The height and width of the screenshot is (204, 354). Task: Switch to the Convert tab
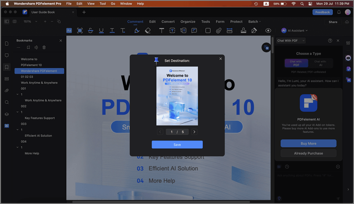[x=168, y=22]
